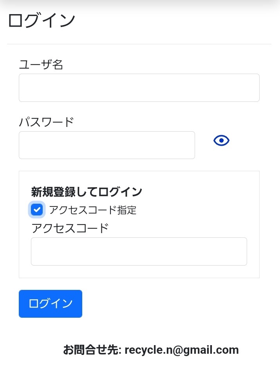Image resolution: width=280 pixels, height=389 pixels.
Task: Click the 新規登録してログイン section title
Action: coord(87,192)
